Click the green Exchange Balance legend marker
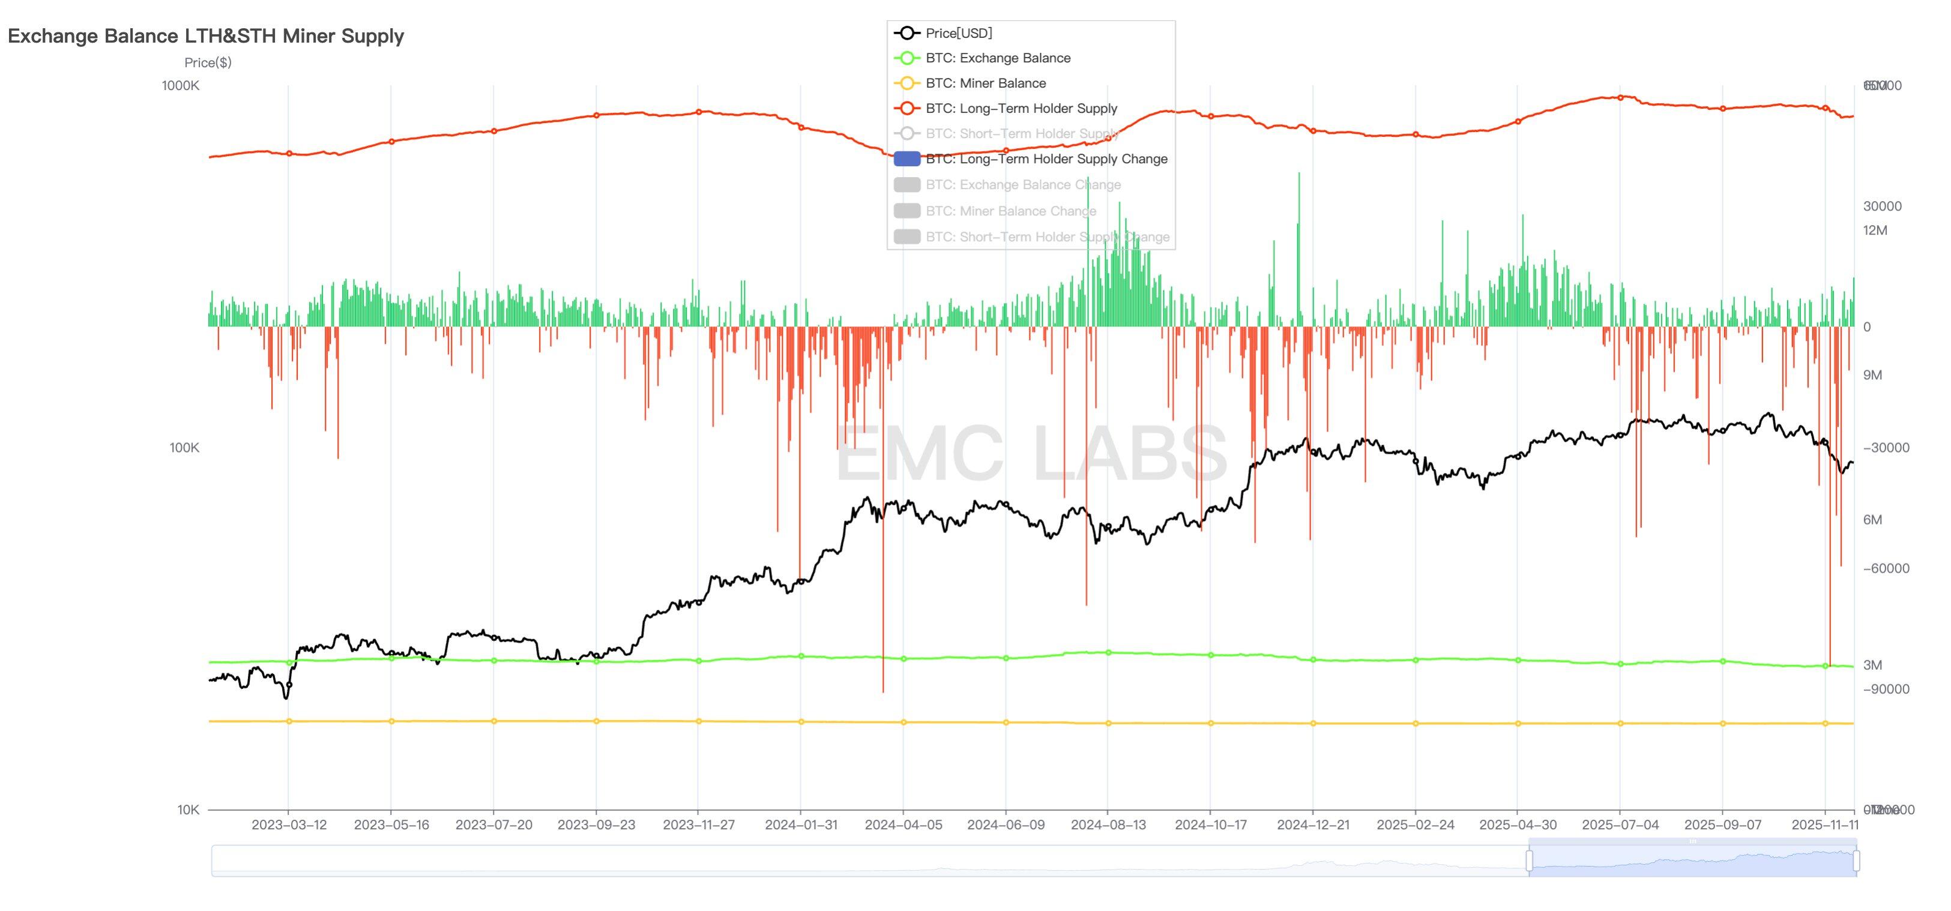Screen dimensions: 1951x911 click(906, 58)
